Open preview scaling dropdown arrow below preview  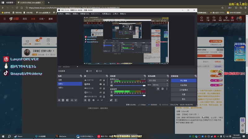pyautogui.click(x=77, y=67)
